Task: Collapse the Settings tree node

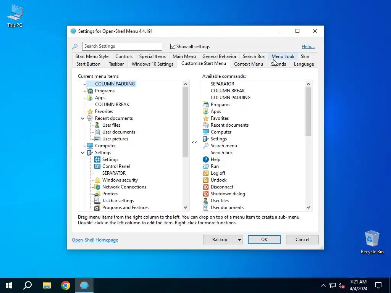Action: [83, 153]
